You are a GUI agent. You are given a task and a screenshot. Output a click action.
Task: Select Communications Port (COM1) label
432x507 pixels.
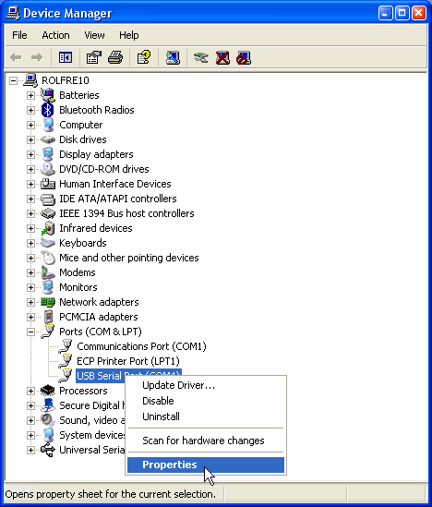click(x=141, y=346)
